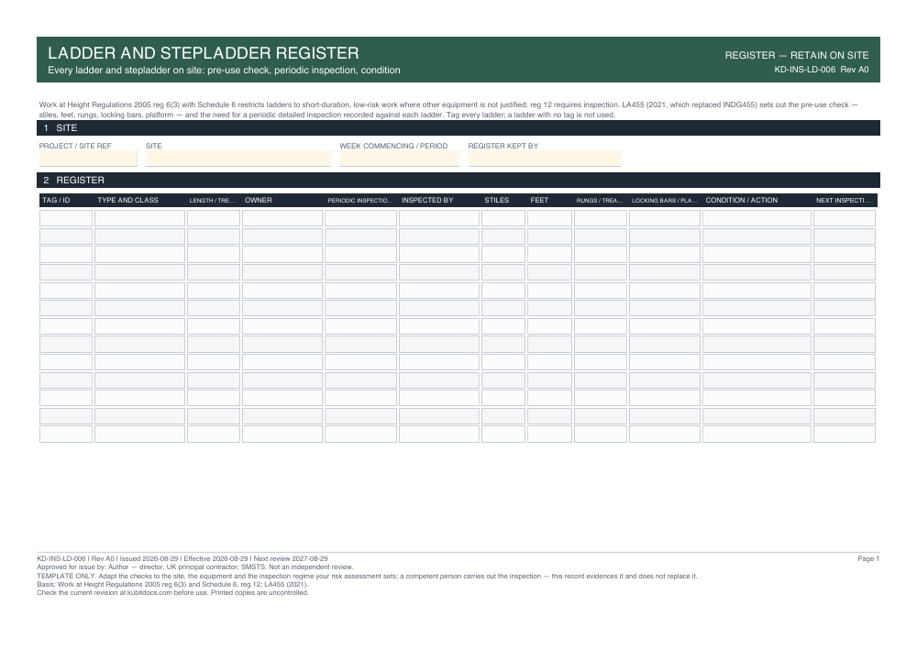Click the first-row Owner cell
The height and width of the screenshot is (649, 917).
click(282, 218)
